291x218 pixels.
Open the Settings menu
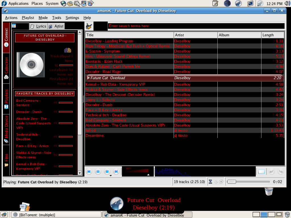72,18
